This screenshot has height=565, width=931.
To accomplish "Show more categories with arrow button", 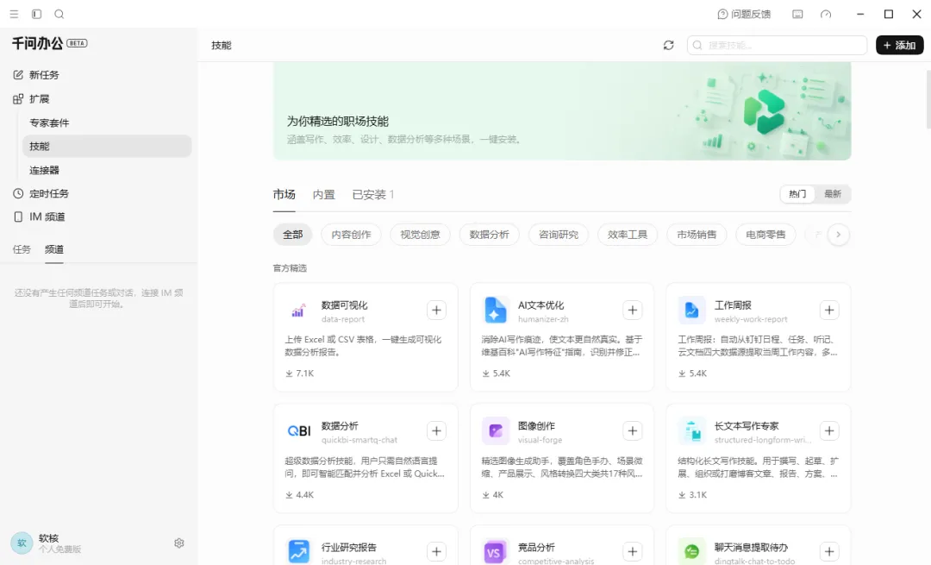I will point(839,235).
